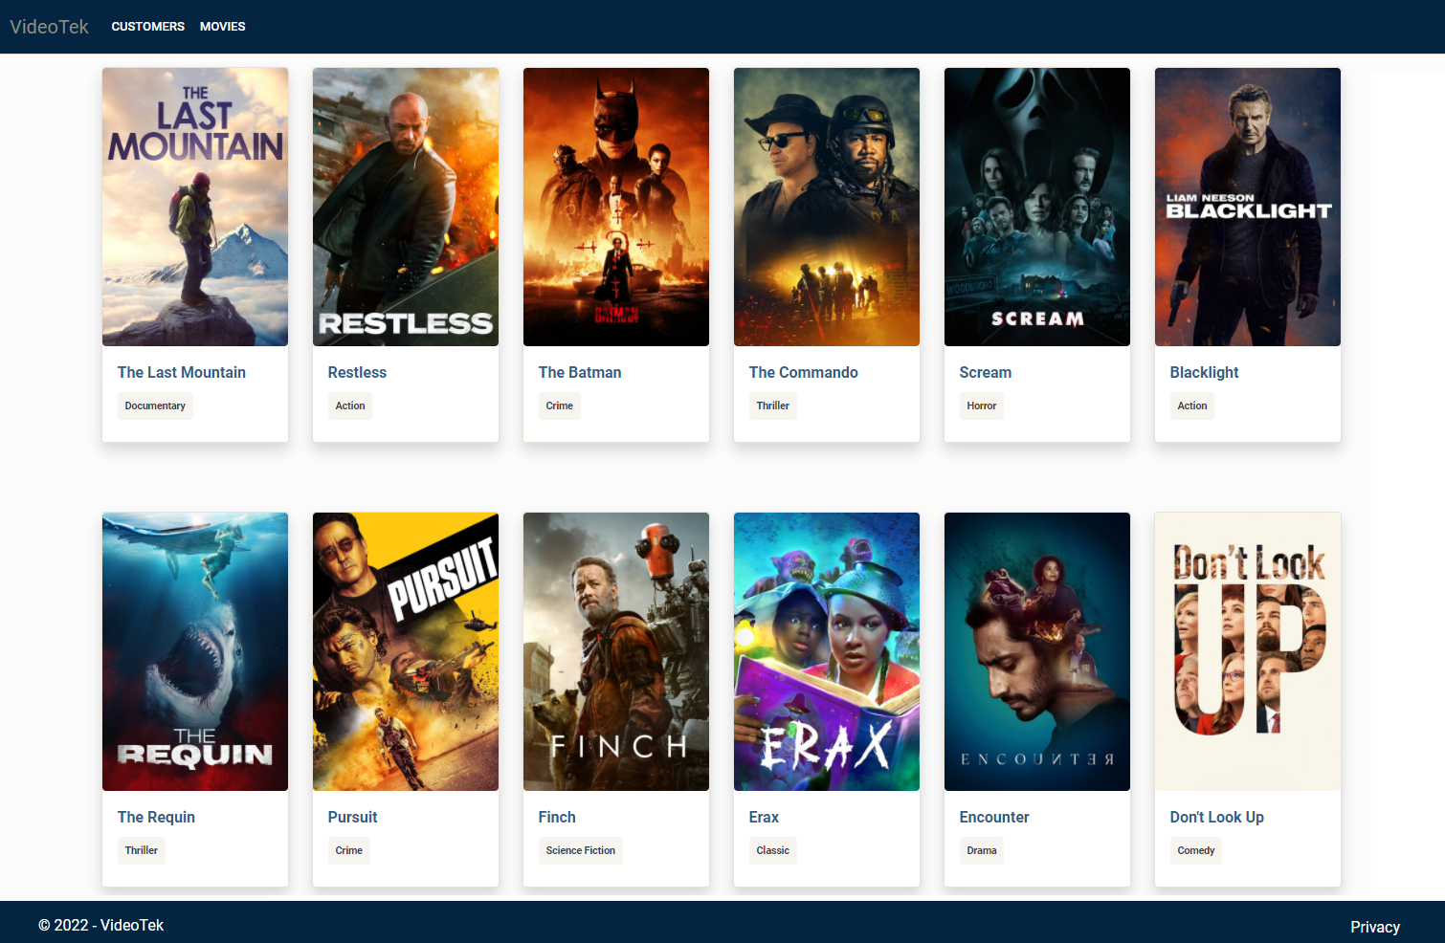Open the Privacy link in footer
Screen dimensions: 1445x943
tap(1374, 927)
